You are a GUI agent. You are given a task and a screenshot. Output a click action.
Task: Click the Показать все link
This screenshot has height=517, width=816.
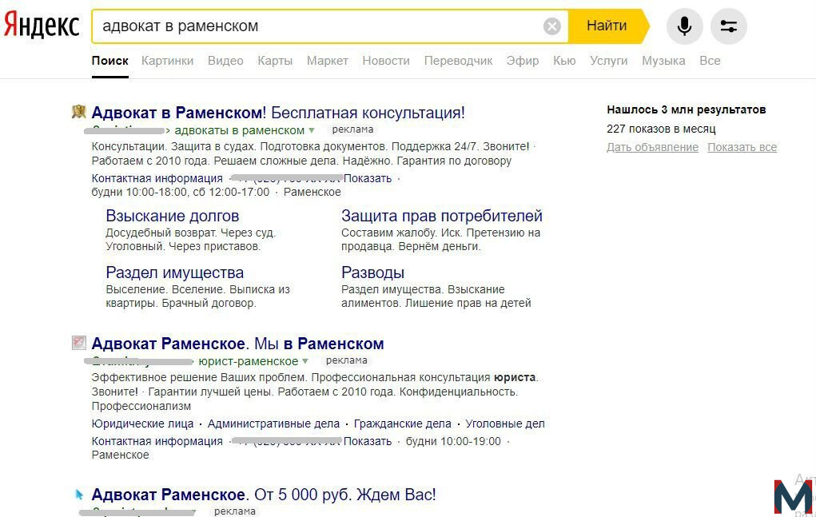pos(742,147)
